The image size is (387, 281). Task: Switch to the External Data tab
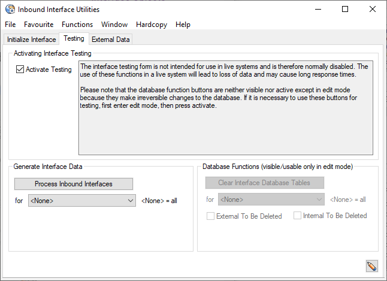tap(111, 40)
